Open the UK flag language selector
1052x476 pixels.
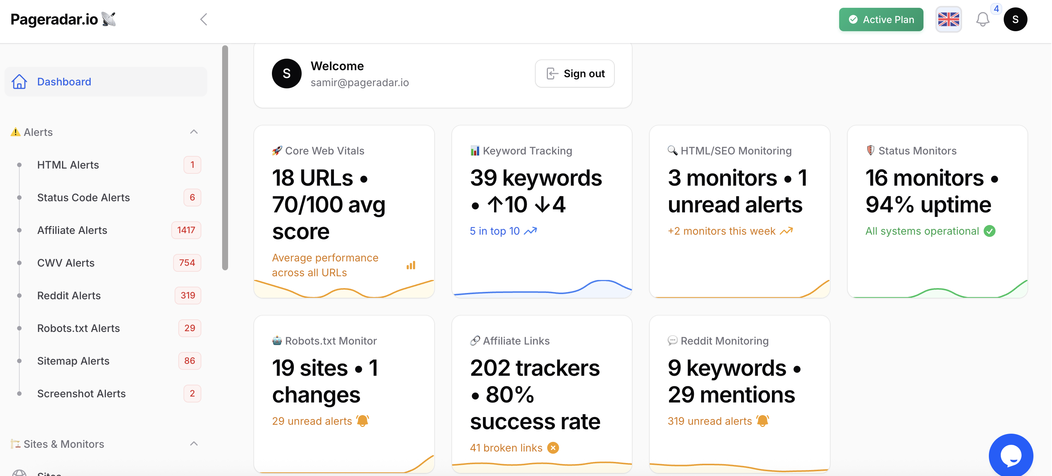(x=948, y=19)
